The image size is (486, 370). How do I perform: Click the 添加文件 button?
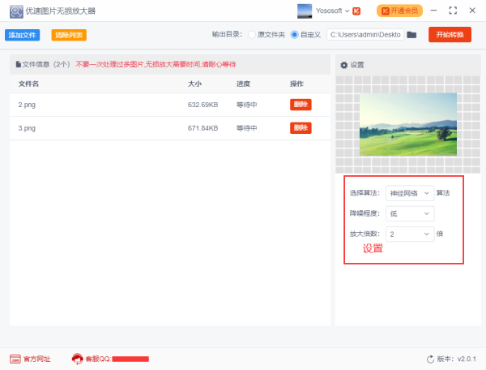tap(22, 35)
